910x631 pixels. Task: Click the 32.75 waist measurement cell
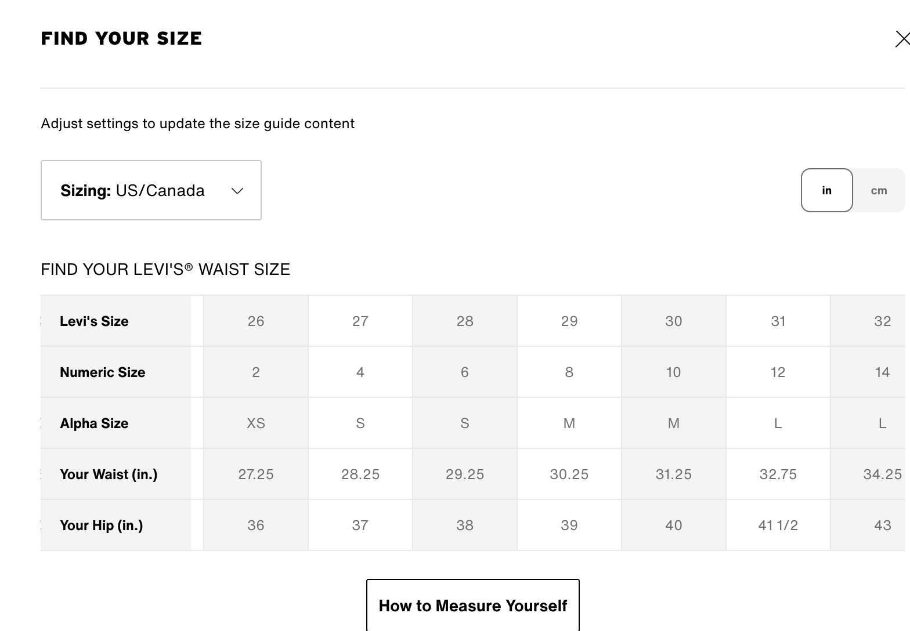(778, 474)
